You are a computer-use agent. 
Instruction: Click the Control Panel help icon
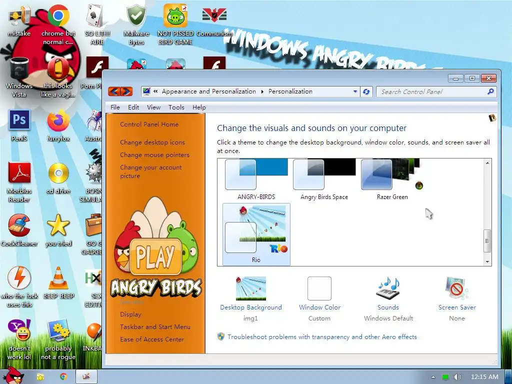coord(492,118)
